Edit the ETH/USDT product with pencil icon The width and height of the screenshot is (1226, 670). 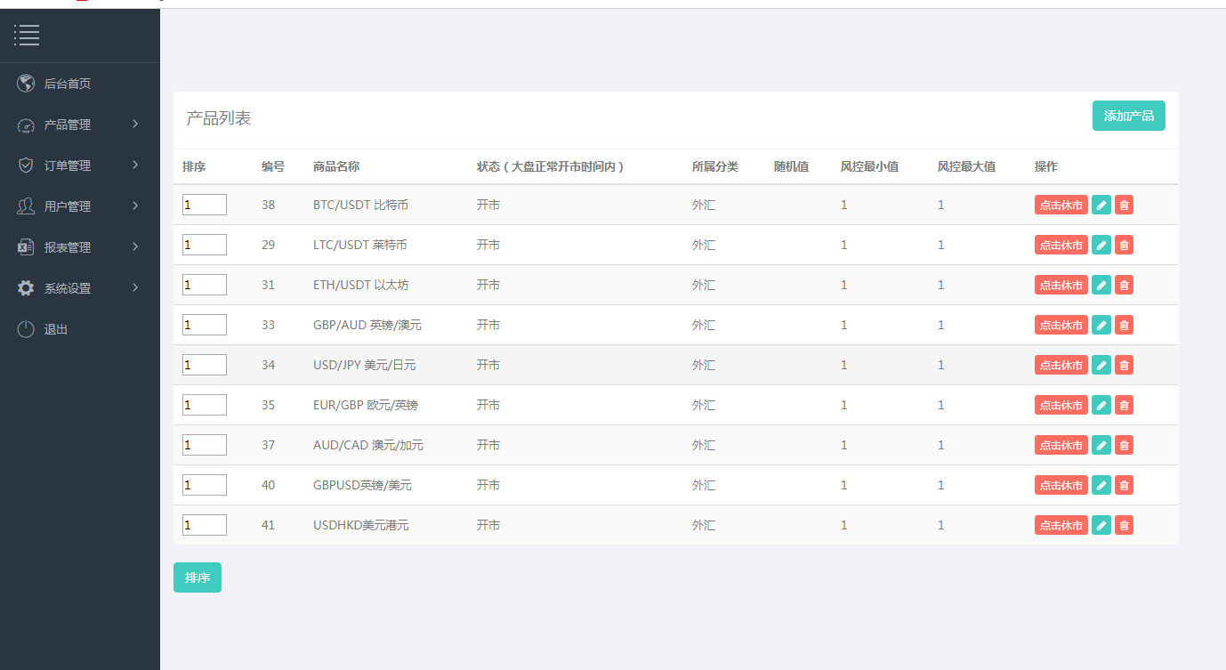(x=1101, y=285)
